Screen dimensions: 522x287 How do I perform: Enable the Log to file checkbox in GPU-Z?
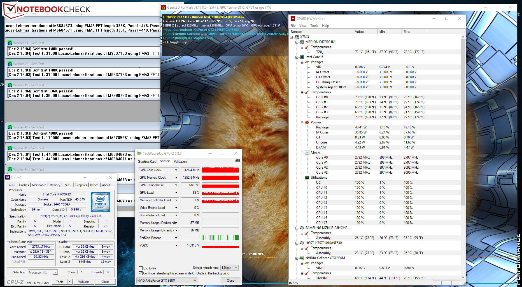141,268
